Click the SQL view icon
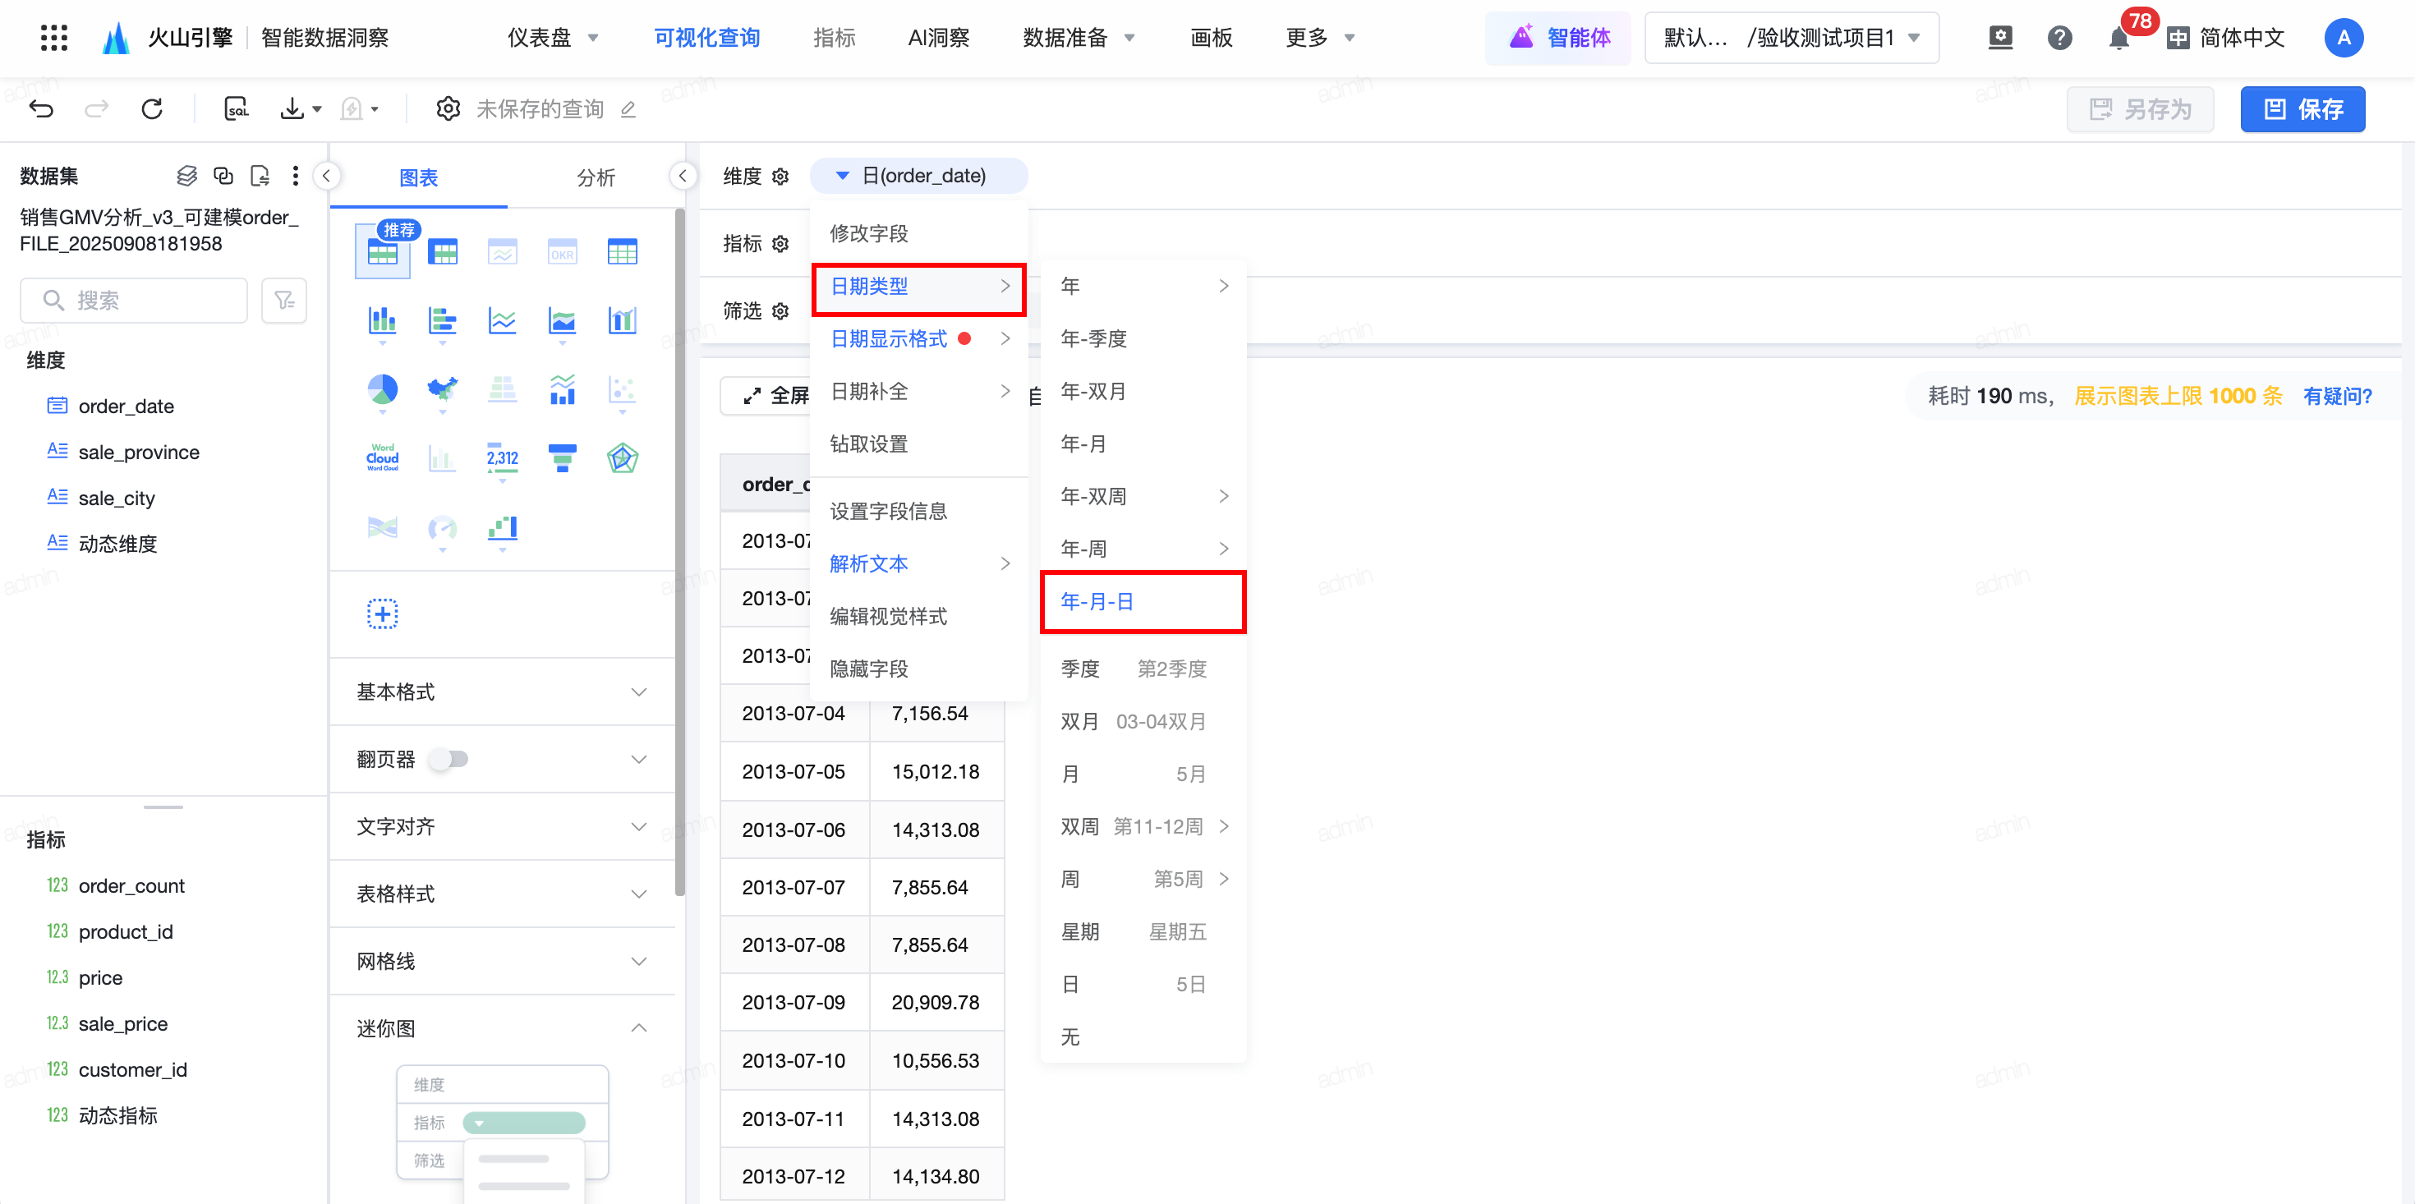Screen dimensions: 2415x1204 (237, 108)
